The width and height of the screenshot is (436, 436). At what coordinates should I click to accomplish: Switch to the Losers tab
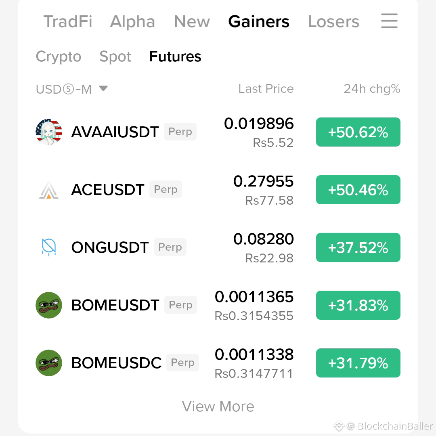tap(333, 21)
